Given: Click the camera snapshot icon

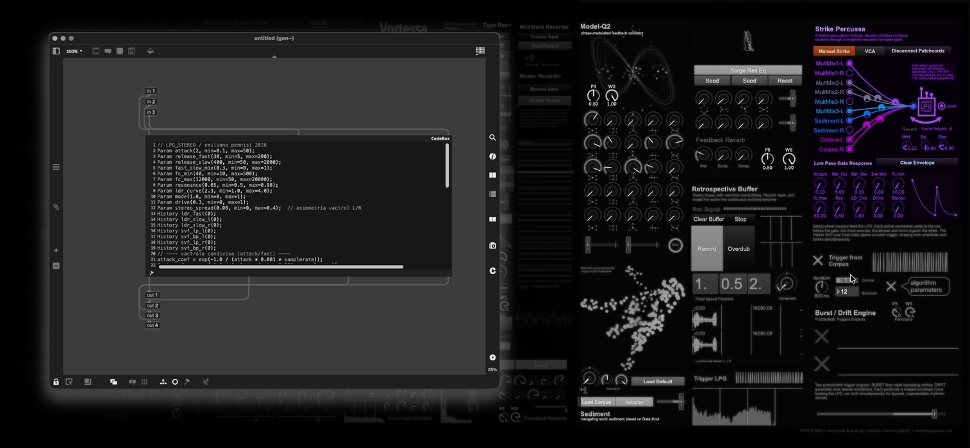Looking at the screenshot, I should pyautogui.click(x=492, y=246).
